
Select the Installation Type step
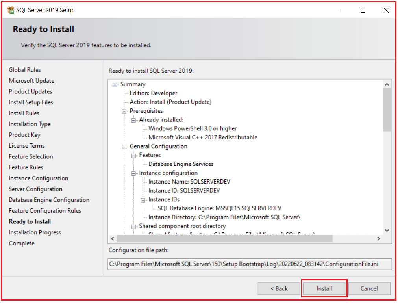click(x=30, y=124)
